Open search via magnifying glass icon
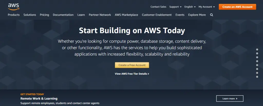This screenshot has height=106, width=263. pos(212,15)
